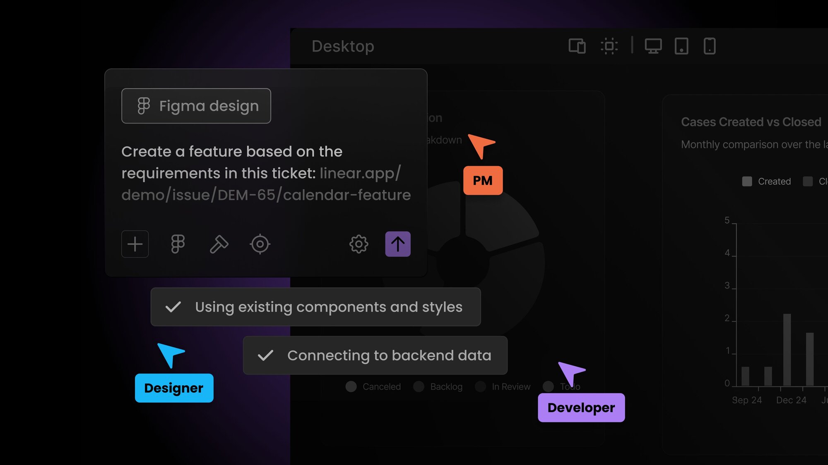Toggle the Canceled legend item
Screen dimensions: 828x465
point(373,386)
